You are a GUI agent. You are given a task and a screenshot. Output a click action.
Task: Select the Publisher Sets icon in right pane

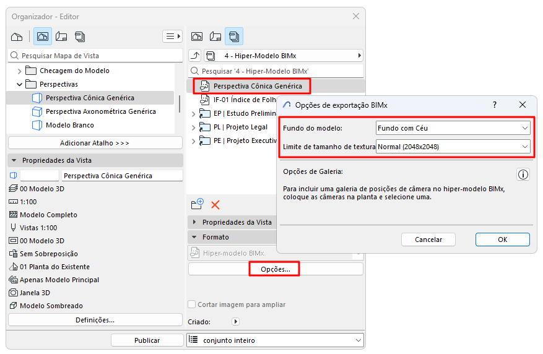pyautogui.click(x=234, y=37)
